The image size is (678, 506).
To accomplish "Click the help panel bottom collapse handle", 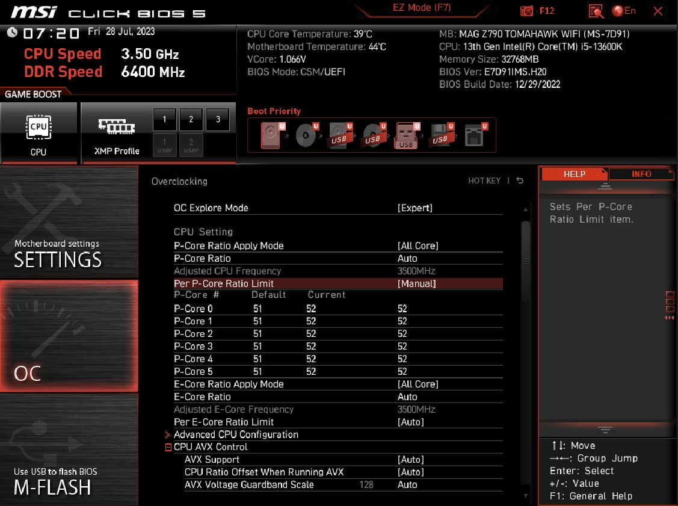I will [x=605, y=430].
